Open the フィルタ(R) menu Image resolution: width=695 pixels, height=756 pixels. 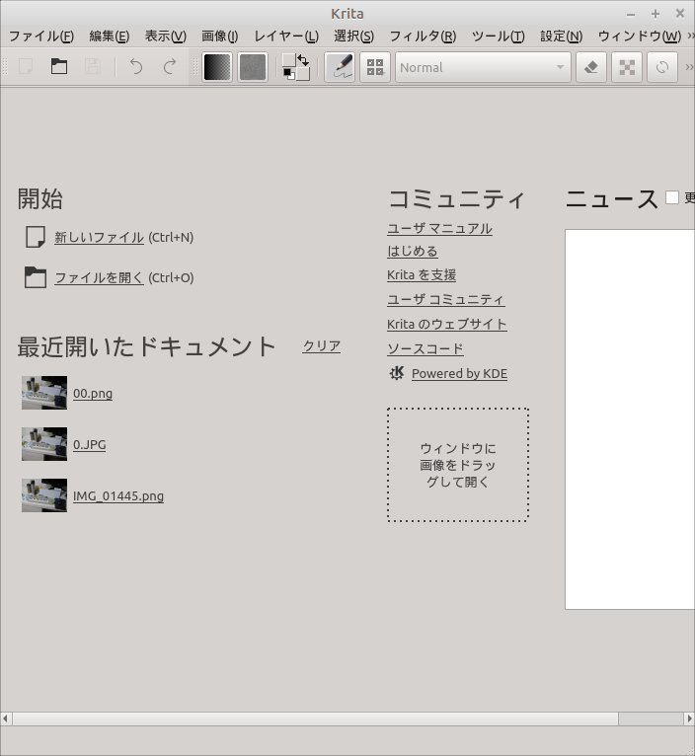[x=423, y=37]
